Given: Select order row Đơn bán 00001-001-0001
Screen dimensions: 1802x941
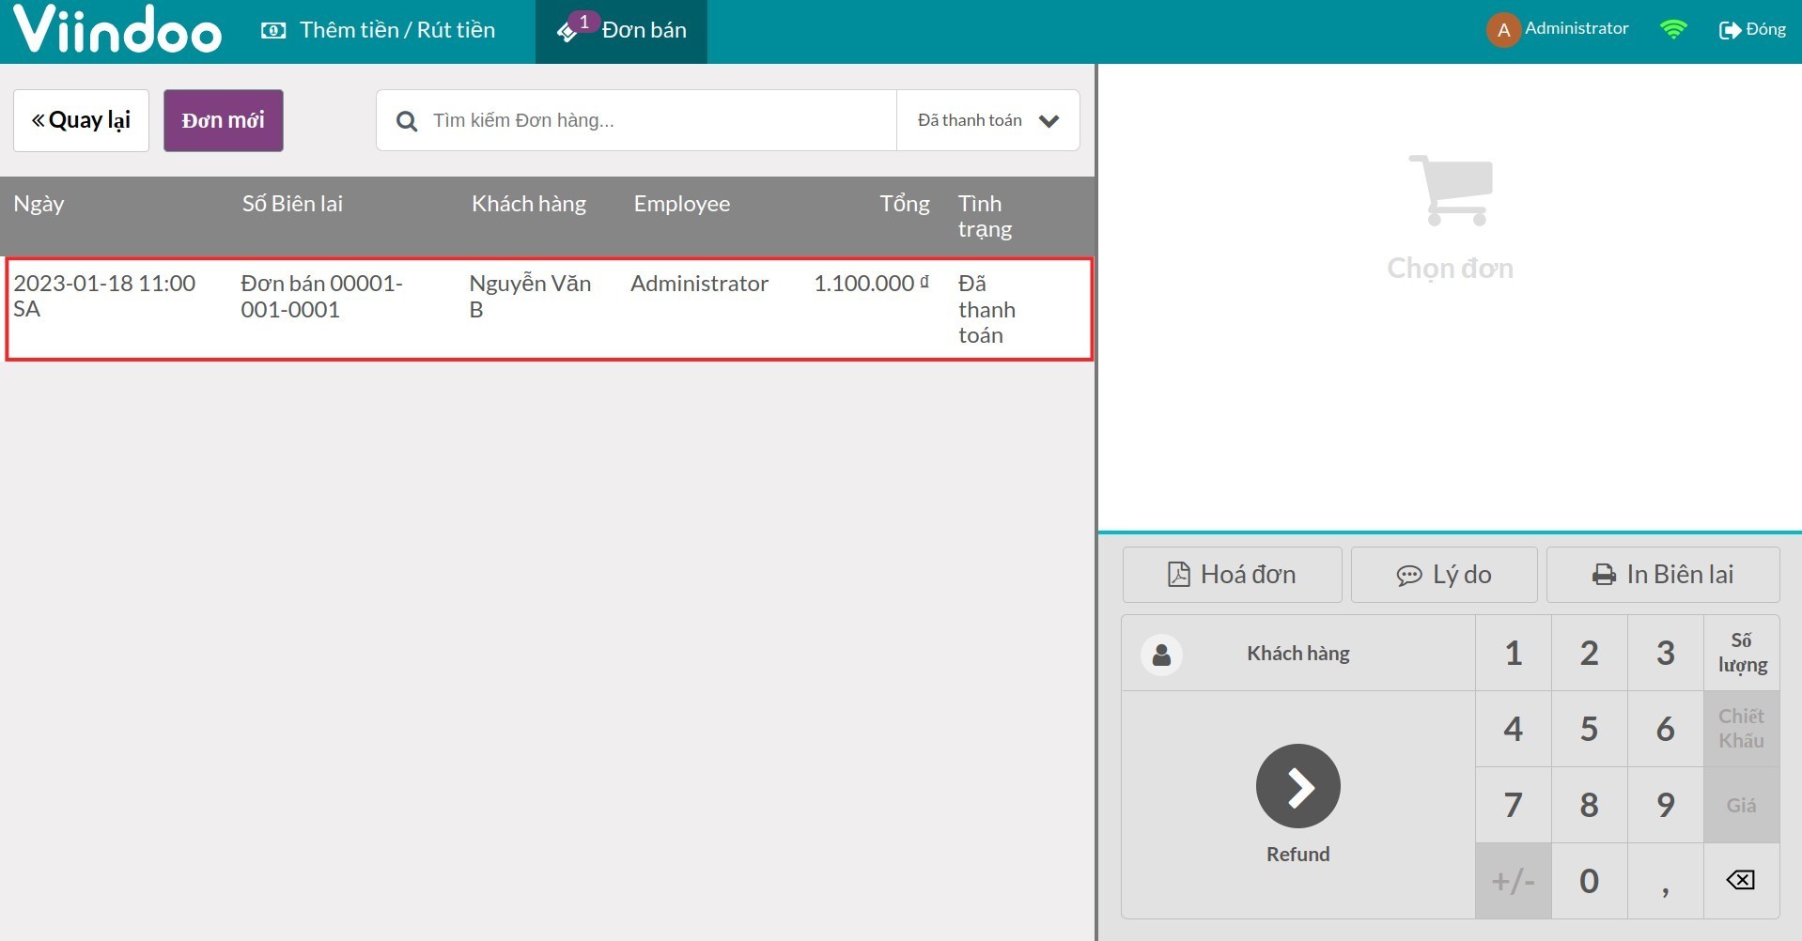Looking at the screenshot, I should 549,309.
